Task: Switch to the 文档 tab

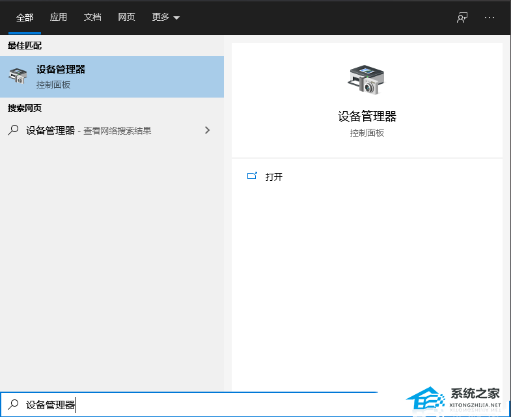Action: [92, 18]
